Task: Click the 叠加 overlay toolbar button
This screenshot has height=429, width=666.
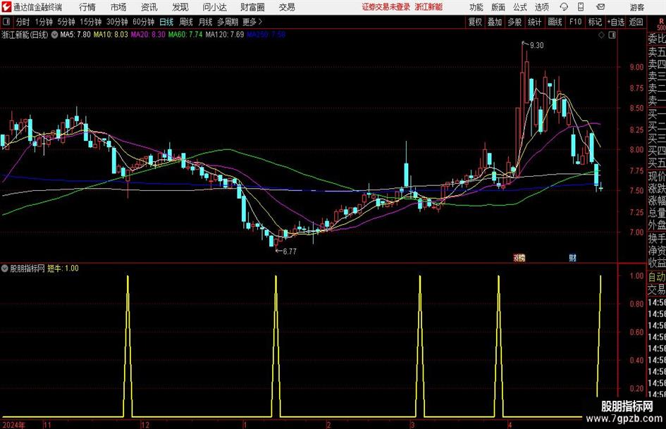Action: (495, 22)
